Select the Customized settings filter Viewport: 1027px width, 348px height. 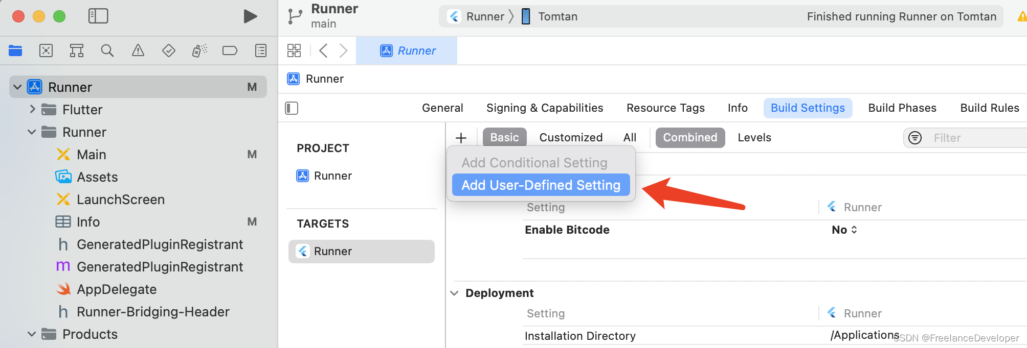(x=571, y=138)
